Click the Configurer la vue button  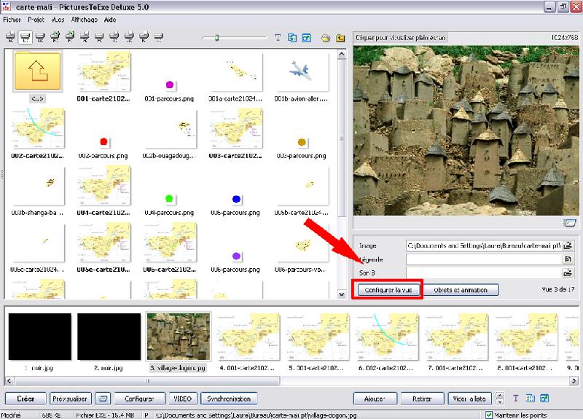coord(388,289)
